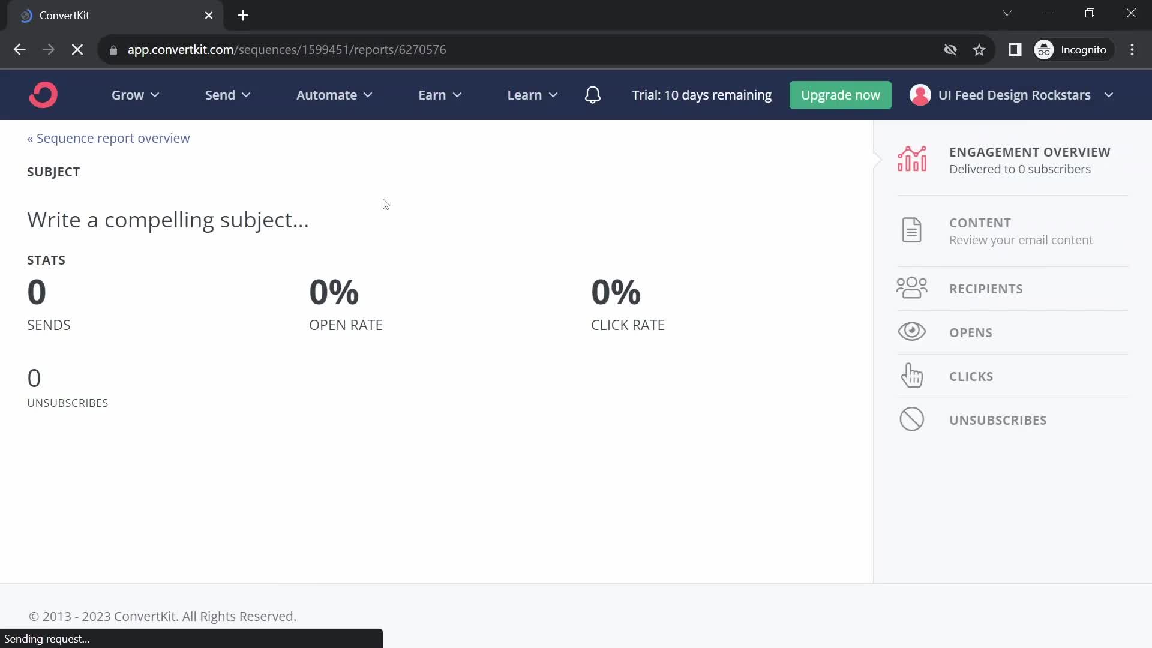The width and height of the screenshot is (1152, 648).
Task: Click the Content document icon
Action: pos(912,230)
